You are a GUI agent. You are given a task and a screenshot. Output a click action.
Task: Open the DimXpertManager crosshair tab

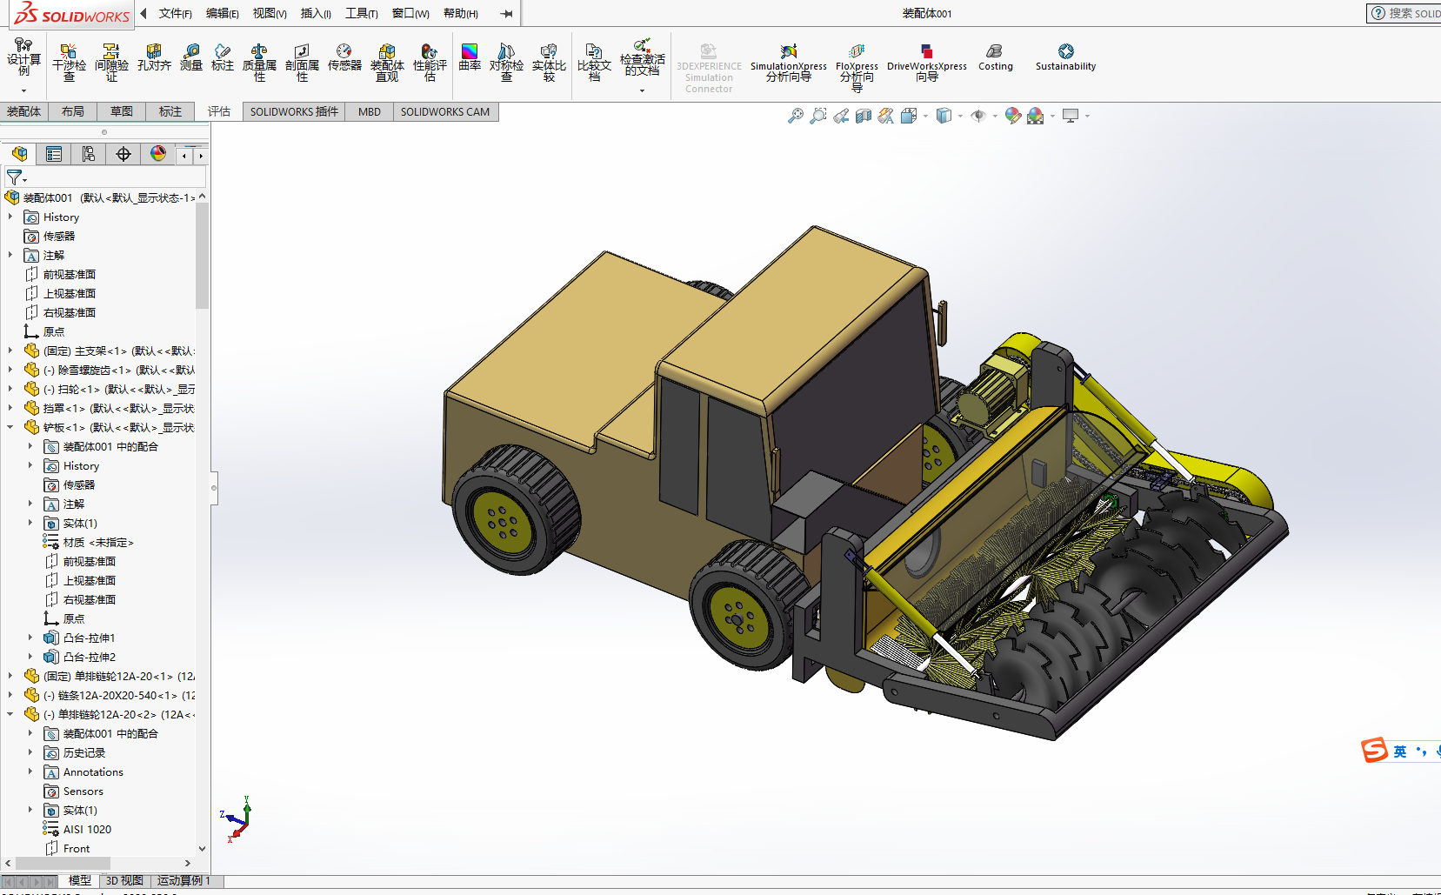pos(123,154)
